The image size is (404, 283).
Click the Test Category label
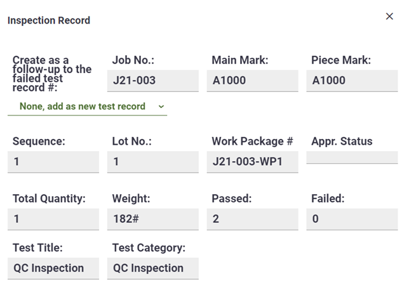(149, 247)
